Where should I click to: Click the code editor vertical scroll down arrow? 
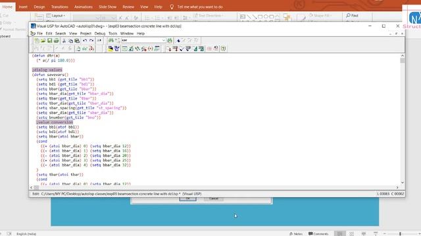[402, 183]
